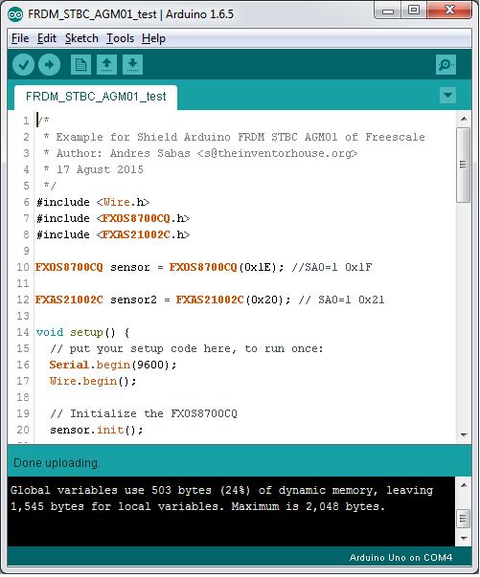
Task: Open the Tools menu
Action: [x=120, y=38]
